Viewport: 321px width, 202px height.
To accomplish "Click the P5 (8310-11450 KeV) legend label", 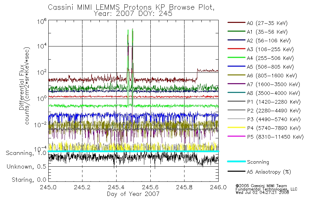I will click(x=275, y=137).
